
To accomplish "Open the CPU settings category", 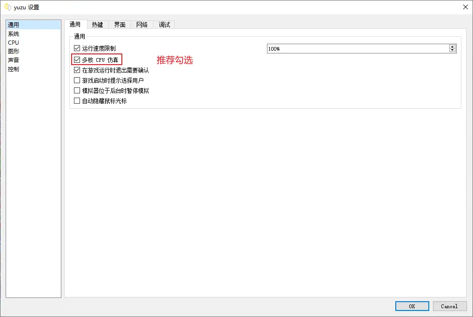I will (13, 42).
